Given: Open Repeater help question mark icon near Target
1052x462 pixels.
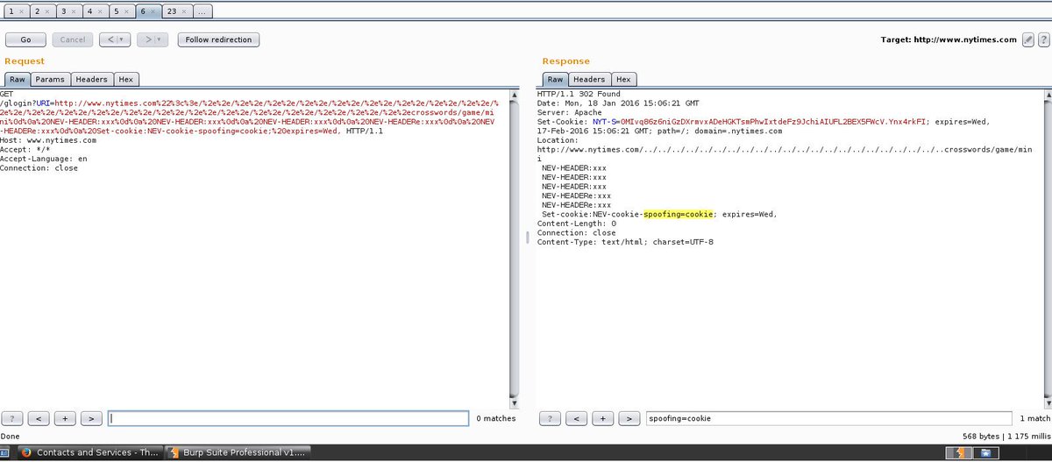Looking at the screenshot, I should 1042,39.
